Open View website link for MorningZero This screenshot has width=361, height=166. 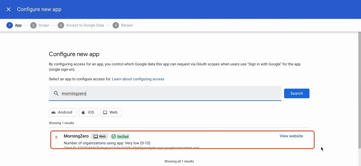pos(291,136)
